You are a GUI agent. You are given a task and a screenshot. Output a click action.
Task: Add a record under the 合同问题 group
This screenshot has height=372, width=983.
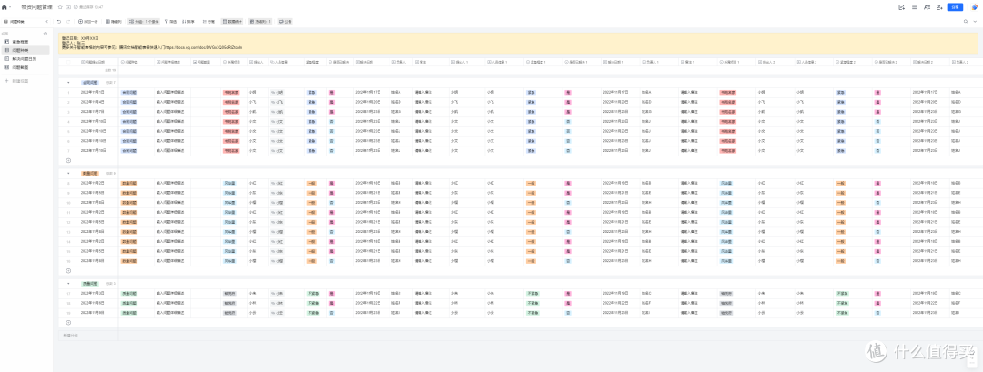(69, 160)
